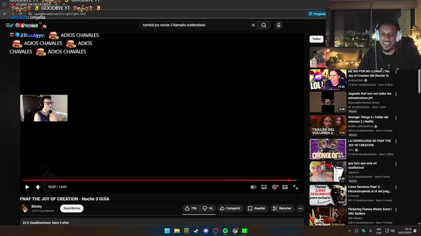Open the ME RIO POR NO LLORAR video thumbnail

point(328,79)
